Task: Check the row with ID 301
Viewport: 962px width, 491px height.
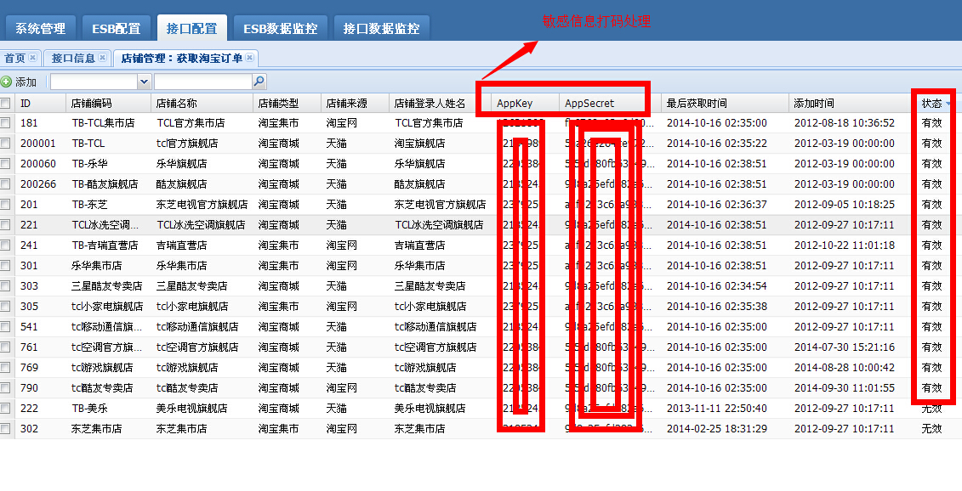Action: click(5, 265)
